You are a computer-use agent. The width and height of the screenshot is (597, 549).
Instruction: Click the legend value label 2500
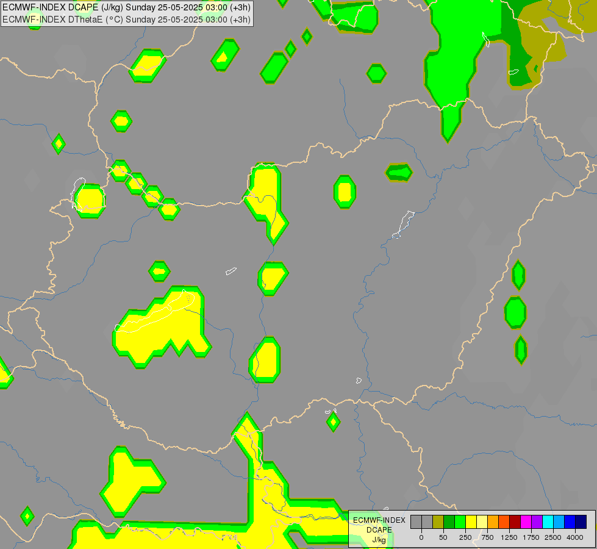pyautogui.click(x=553, y=537)
